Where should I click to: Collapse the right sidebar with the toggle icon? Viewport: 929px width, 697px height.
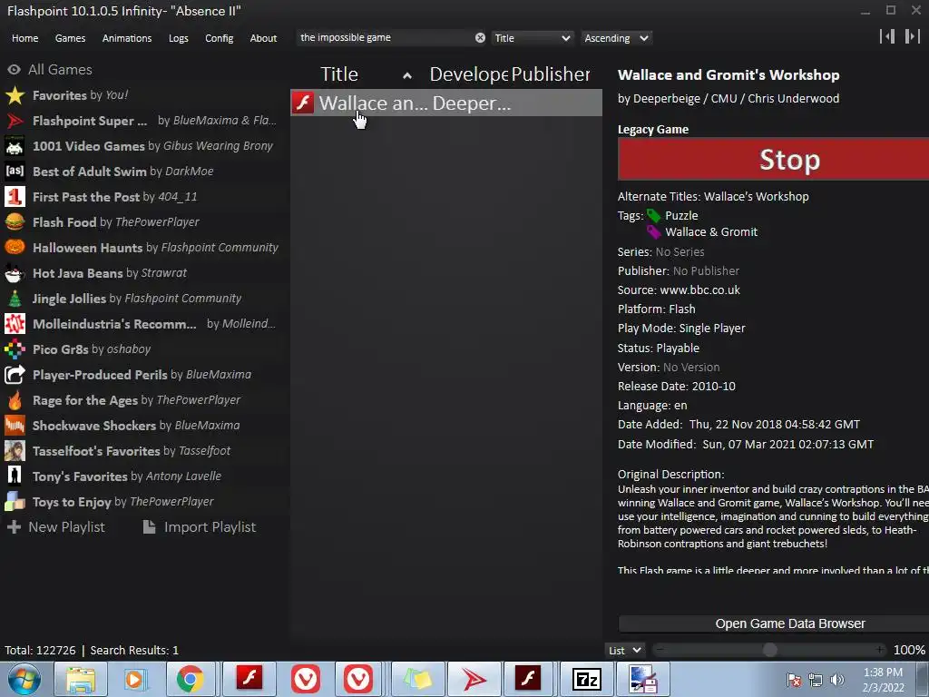[x=912, y=36]
